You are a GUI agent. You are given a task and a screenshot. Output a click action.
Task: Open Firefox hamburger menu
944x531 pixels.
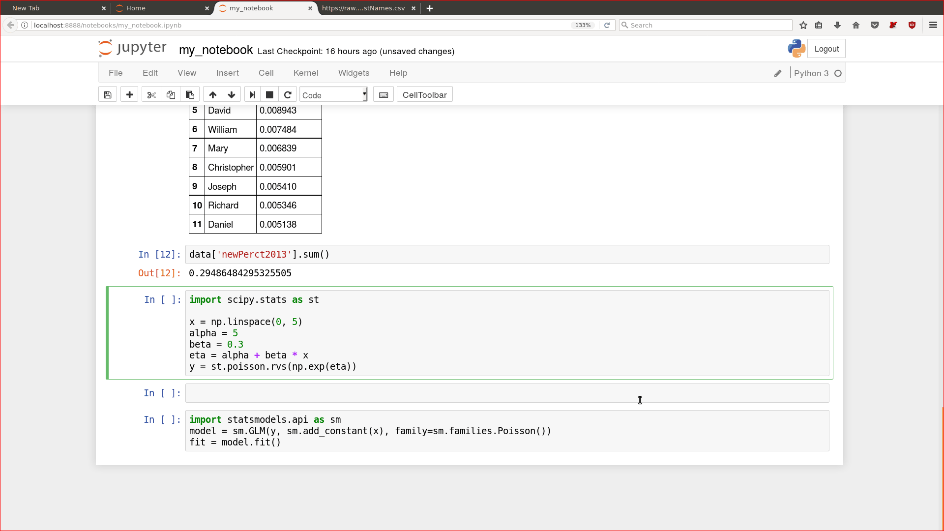coord(933,25)
